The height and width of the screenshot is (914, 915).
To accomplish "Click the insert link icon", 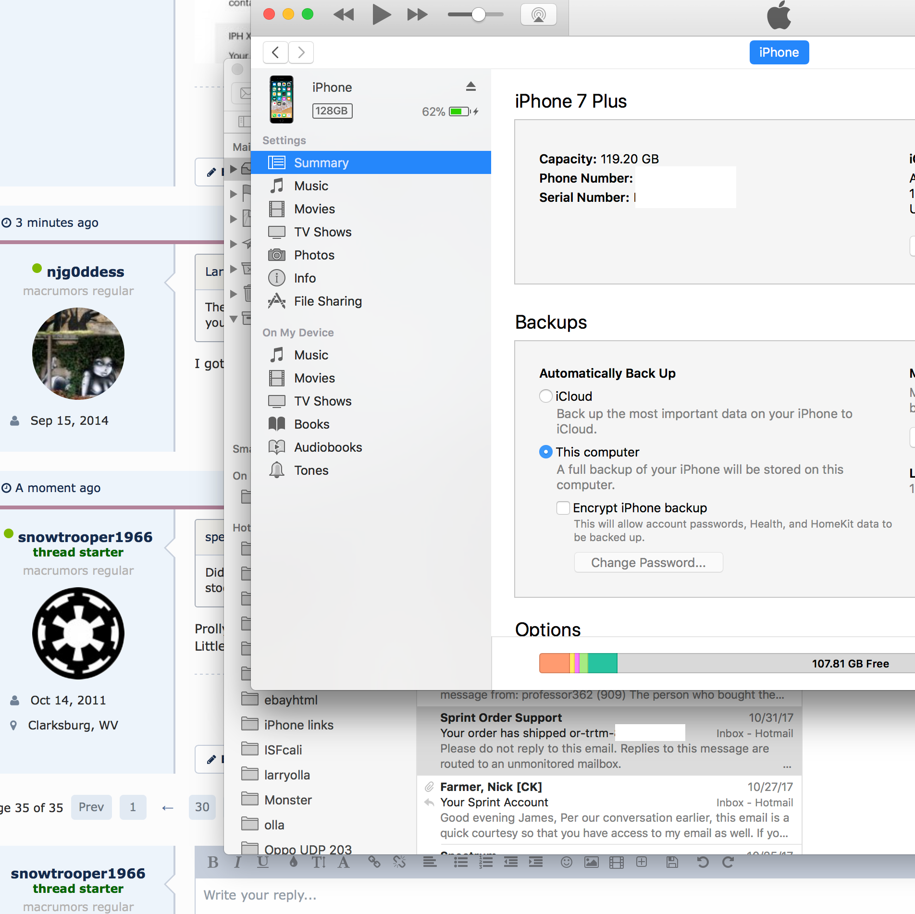I will (374, 863).
